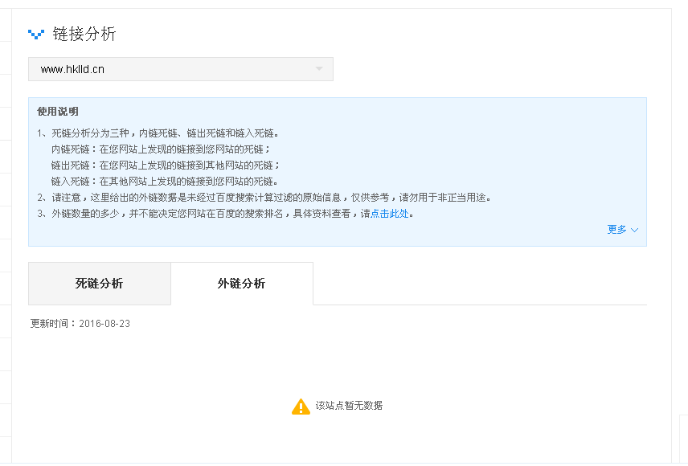Click the 更多 link in usage notes

[616, 230]
